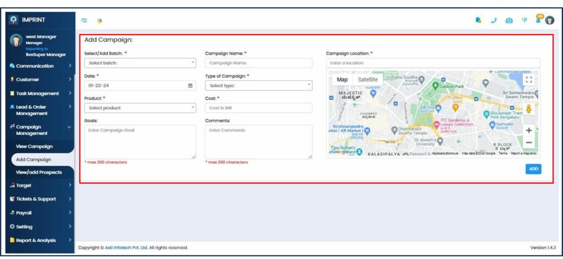Viewport: 563px width, 259px height.
Task: Click the camera icon in header
Action: click(x=509, y=20)
